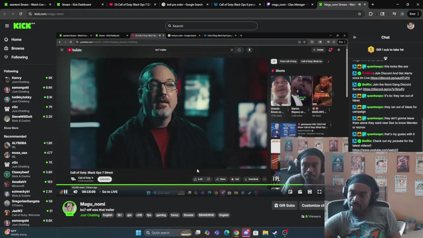Toggle Kick player fullscreen
The height and width of the screenshot is (238, 423).
coord(319,192)
